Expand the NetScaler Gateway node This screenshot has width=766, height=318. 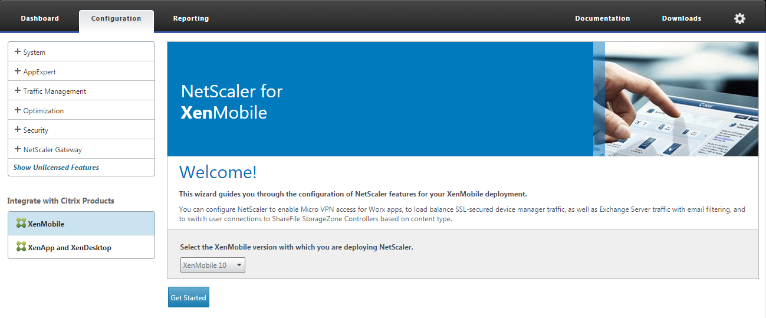(18, 149)
